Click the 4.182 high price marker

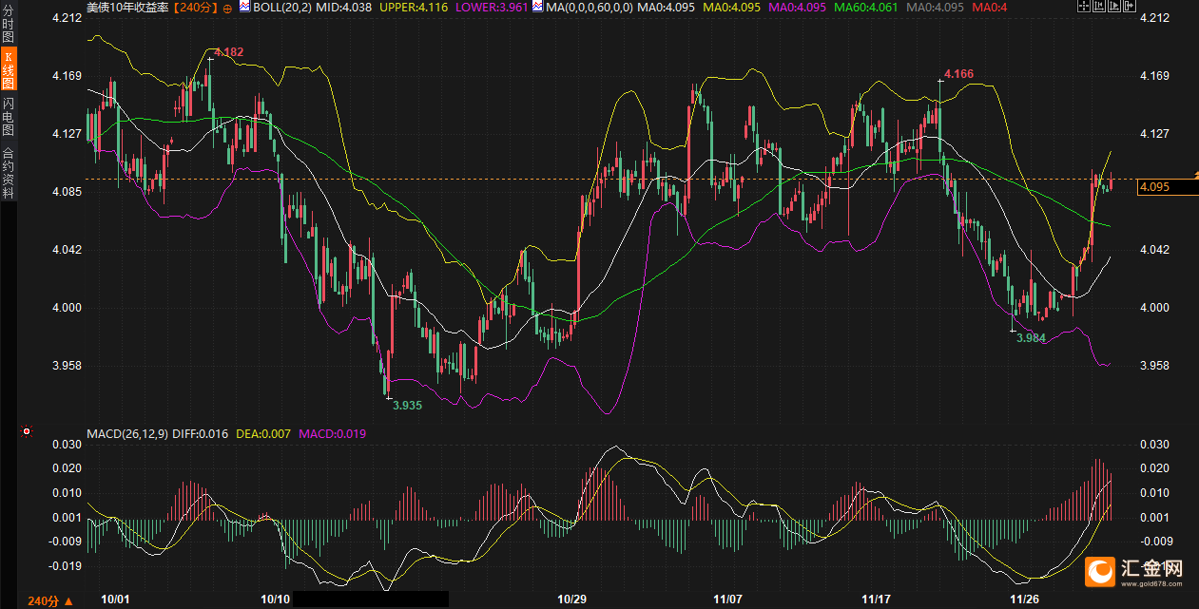(x=228, y=52)
